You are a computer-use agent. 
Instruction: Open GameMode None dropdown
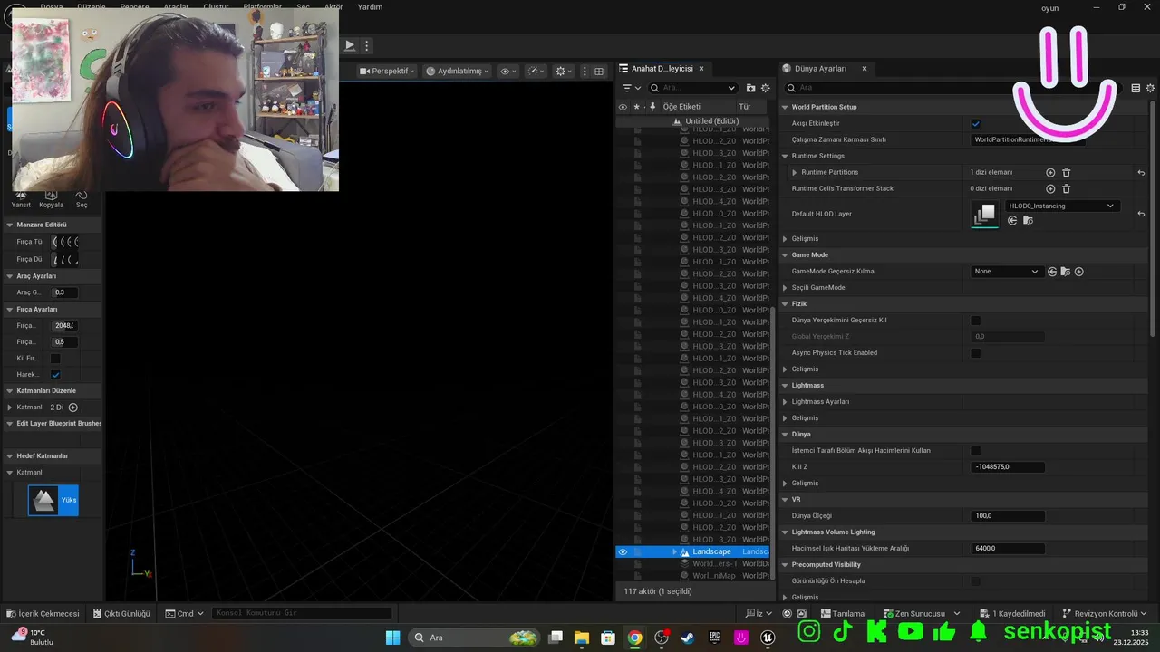click(x=1006, y=271)
